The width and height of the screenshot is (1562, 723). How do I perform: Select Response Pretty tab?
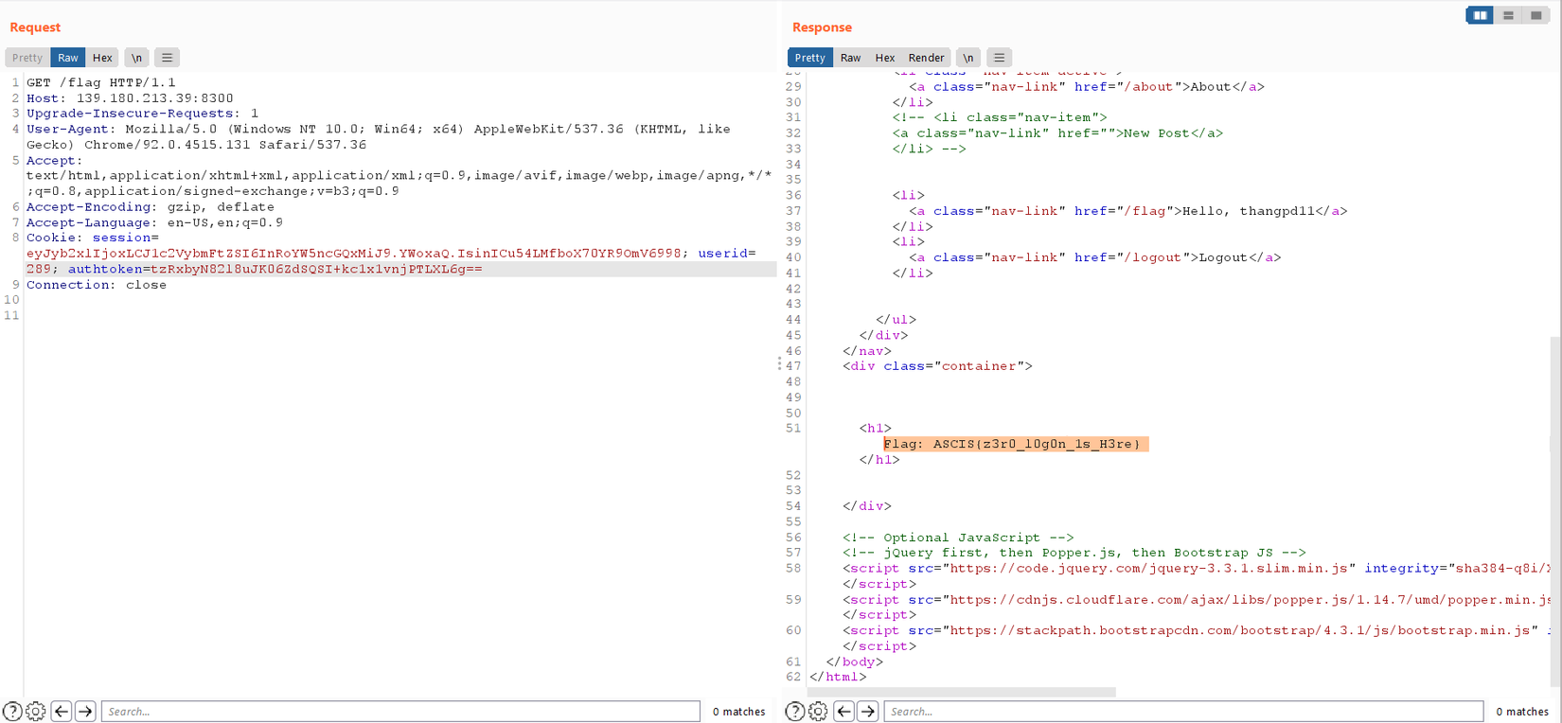coord(809,58)
